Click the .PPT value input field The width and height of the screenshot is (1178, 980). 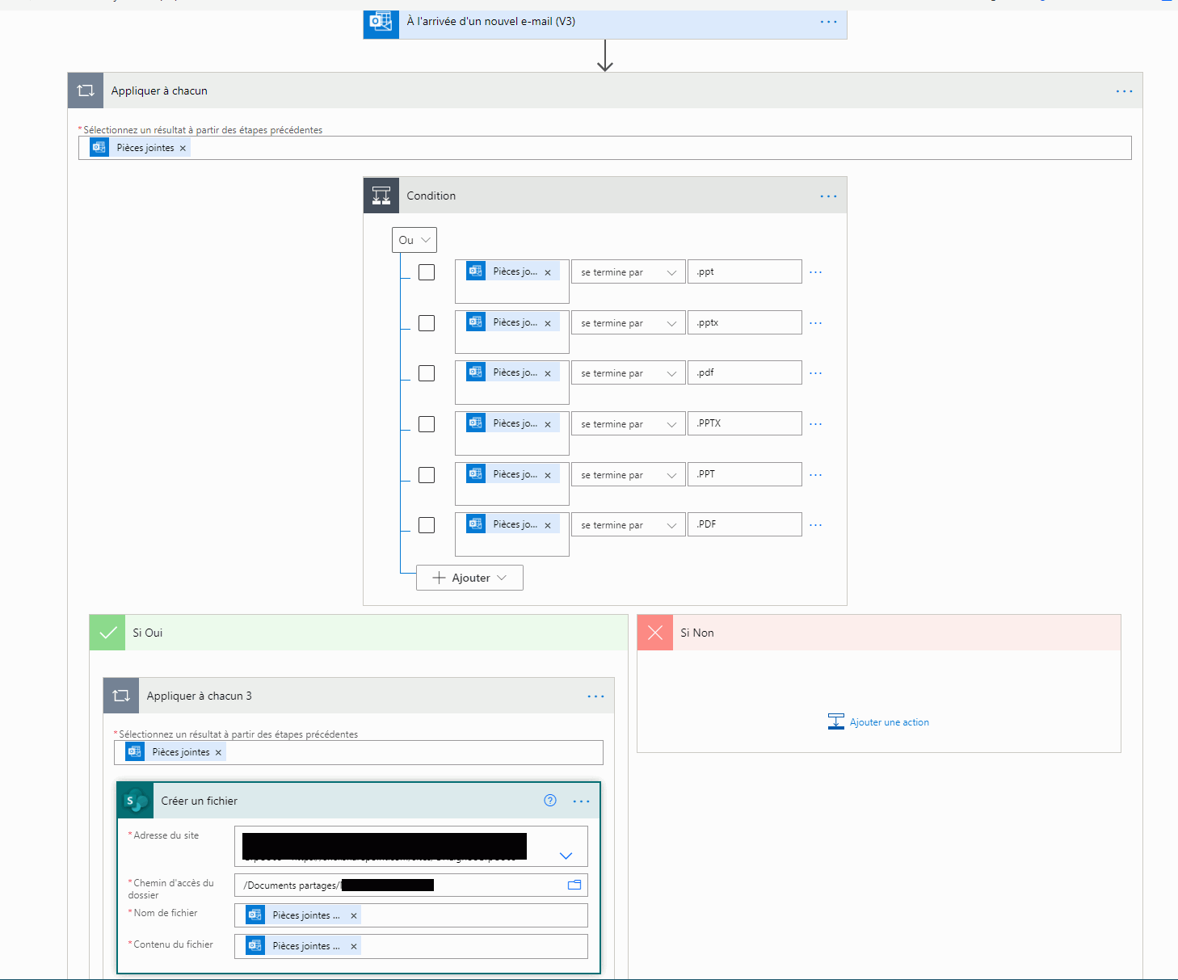point(744,474)
